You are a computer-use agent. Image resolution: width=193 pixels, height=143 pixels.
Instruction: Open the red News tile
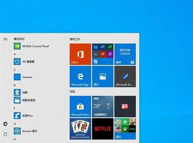[125, 107]
